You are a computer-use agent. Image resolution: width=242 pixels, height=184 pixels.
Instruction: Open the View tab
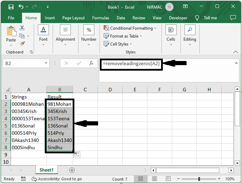157,18
